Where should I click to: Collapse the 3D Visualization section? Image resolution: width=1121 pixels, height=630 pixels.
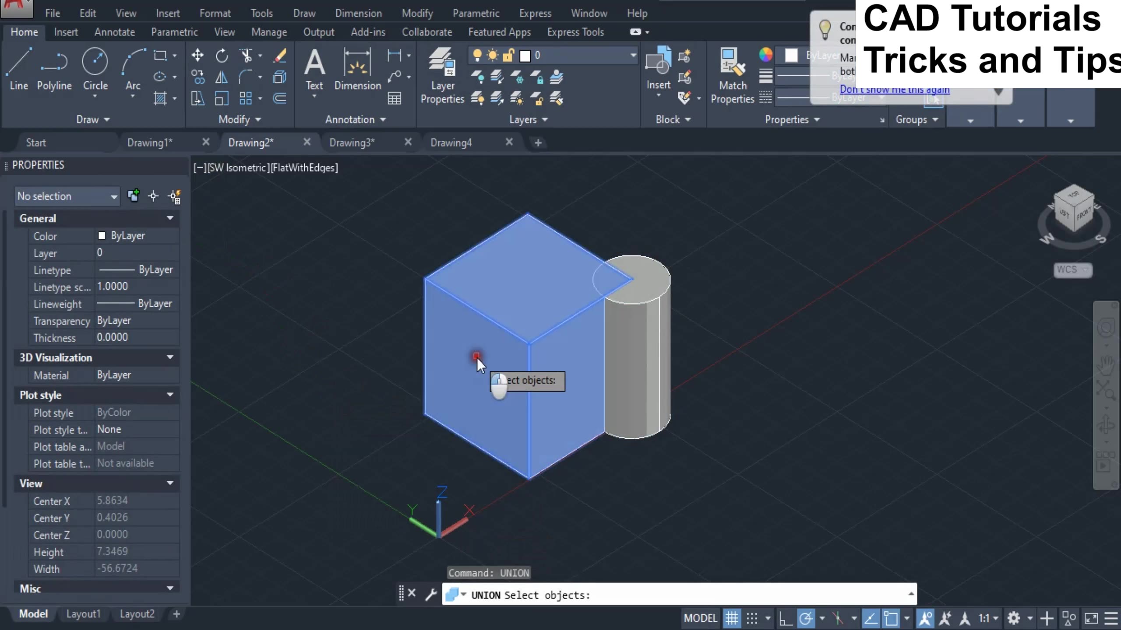(x=170, y=357)
